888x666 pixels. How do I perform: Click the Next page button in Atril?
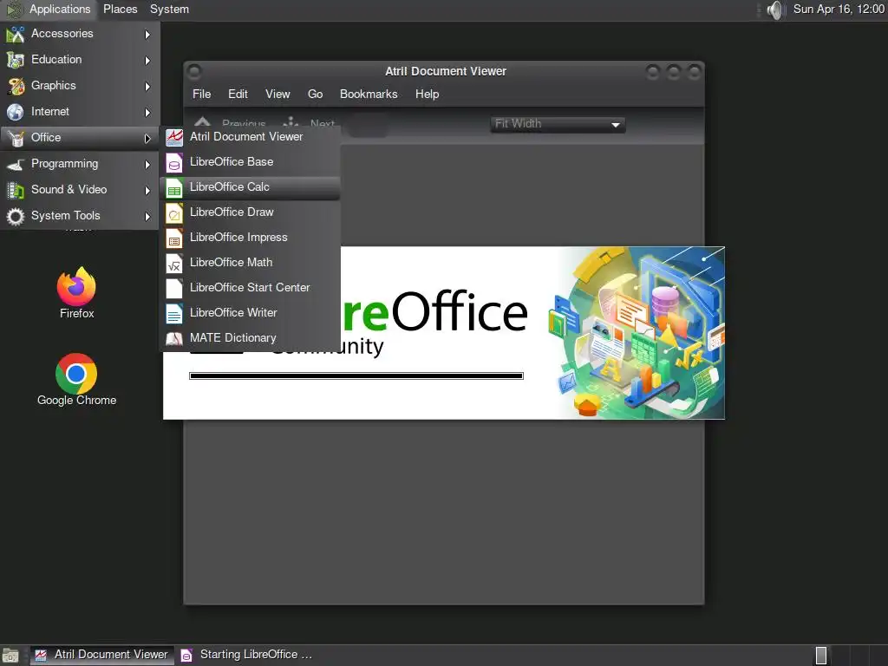pos(310,123)
